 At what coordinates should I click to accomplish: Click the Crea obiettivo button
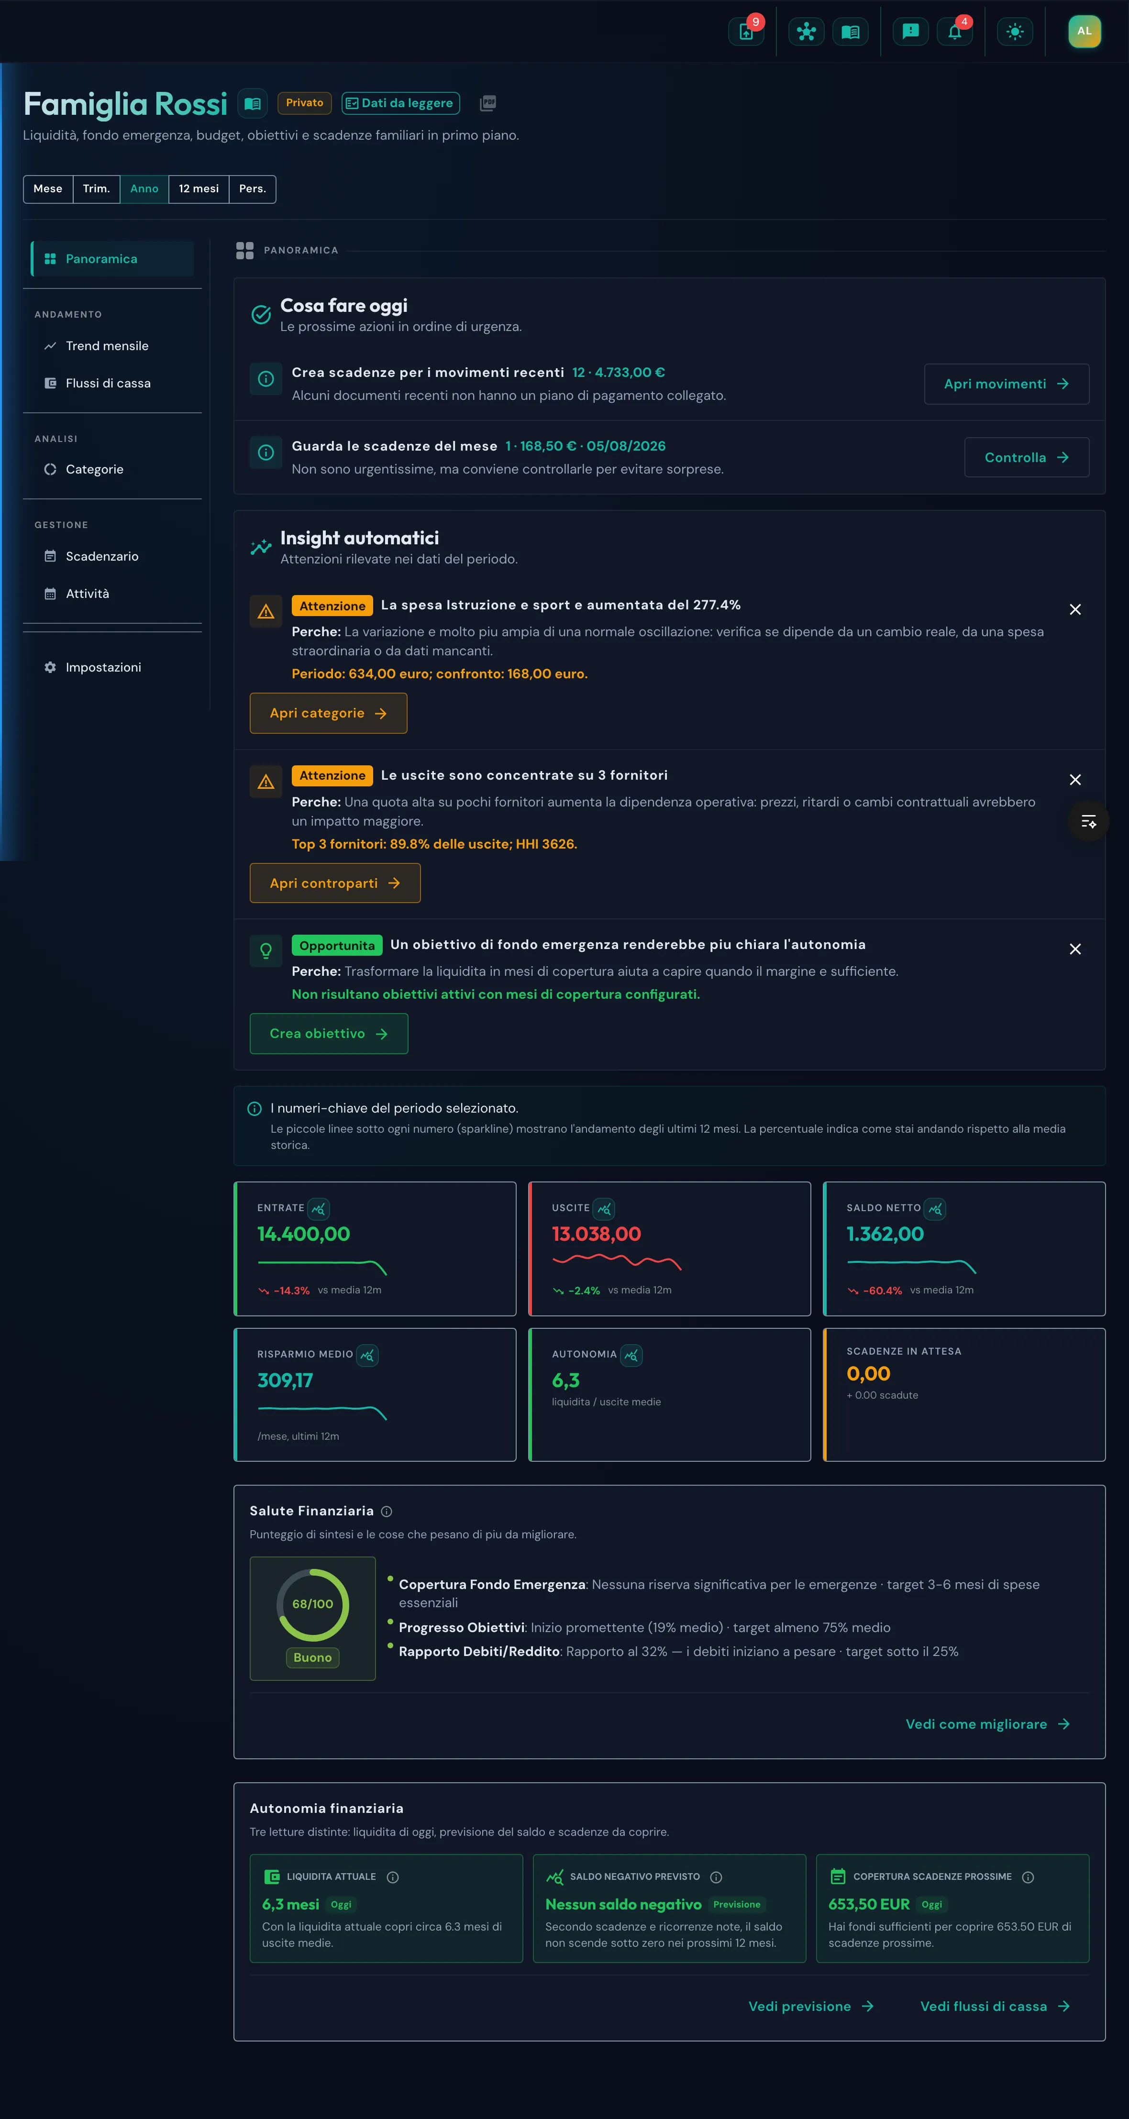[x=328, y=1034]
